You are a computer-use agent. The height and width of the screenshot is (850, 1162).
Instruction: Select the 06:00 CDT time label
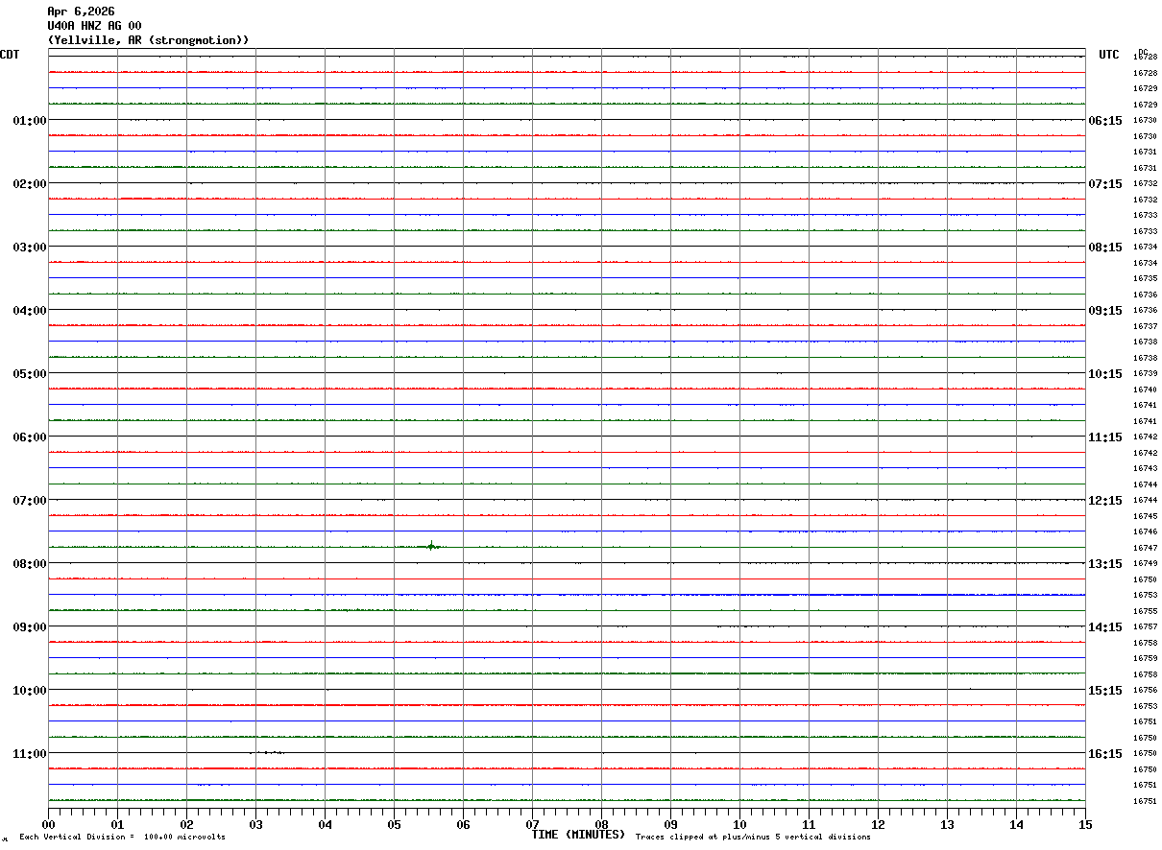[30, 437]
